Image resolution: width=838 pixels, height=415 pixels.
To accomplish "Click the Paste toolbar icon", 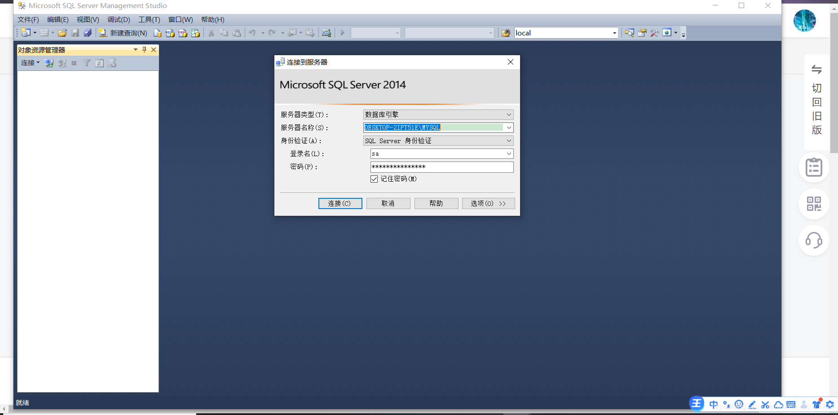I will tap(237, 33).
